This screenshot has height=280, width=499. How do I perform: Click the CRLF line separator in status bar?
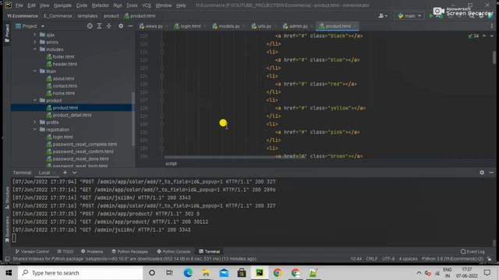point(371,259)
